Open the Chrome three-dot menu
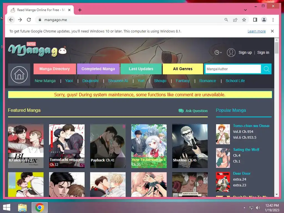This screenshot has width=284, height=213. 273,20
